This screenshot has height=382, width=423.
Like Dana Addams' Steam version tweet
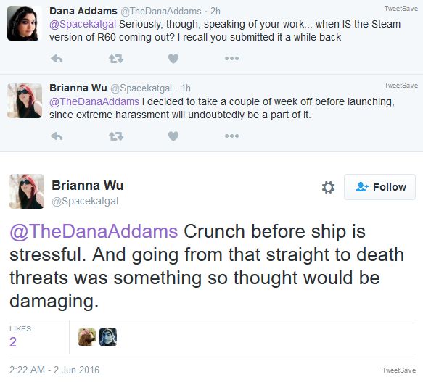pos(173,59)
